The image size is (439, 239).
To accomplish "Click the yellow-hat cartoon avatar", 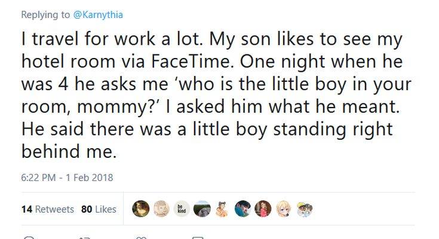I will click(303, 209).
